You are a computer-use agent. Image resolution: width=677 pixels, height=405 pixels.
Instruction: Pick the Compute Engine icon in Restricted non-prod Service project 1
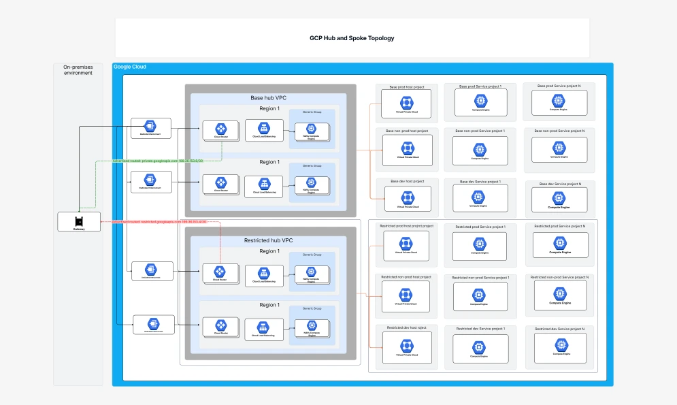coord(478,295)
